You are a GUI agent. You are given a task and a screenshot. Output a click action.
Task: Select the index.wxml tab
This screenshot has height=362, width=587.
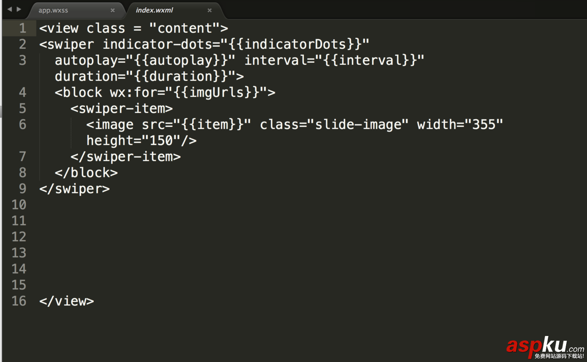point(154,10)
